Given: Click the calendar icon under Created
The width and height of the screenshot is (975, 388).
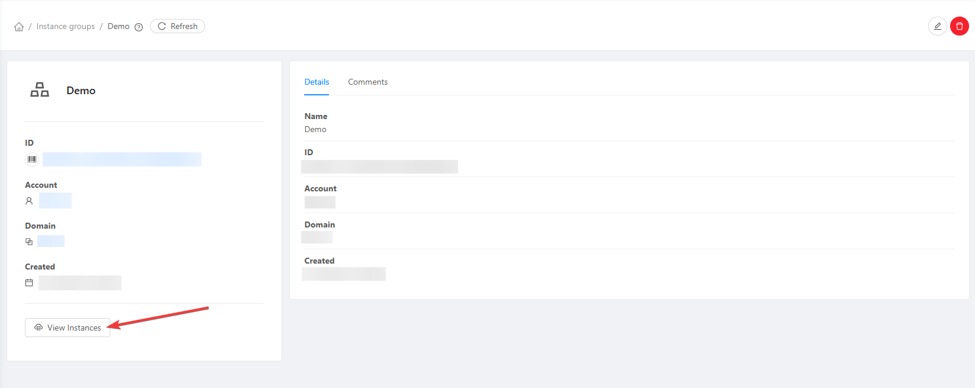Looking at the screenshot, I should click(29, 283).
